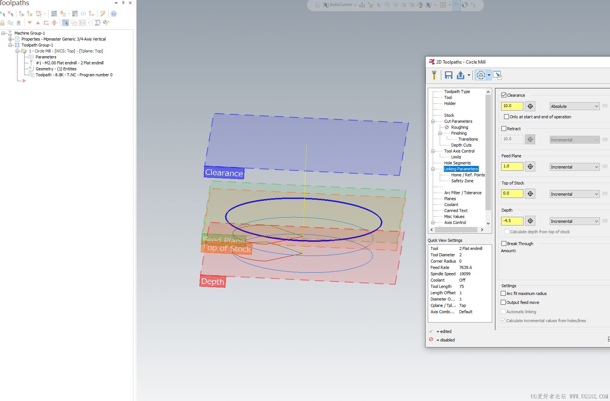Click the blue upload arrow icon in dialog
Screen dimensions: 610x401
pyautogui.click(x=461, y=75)
